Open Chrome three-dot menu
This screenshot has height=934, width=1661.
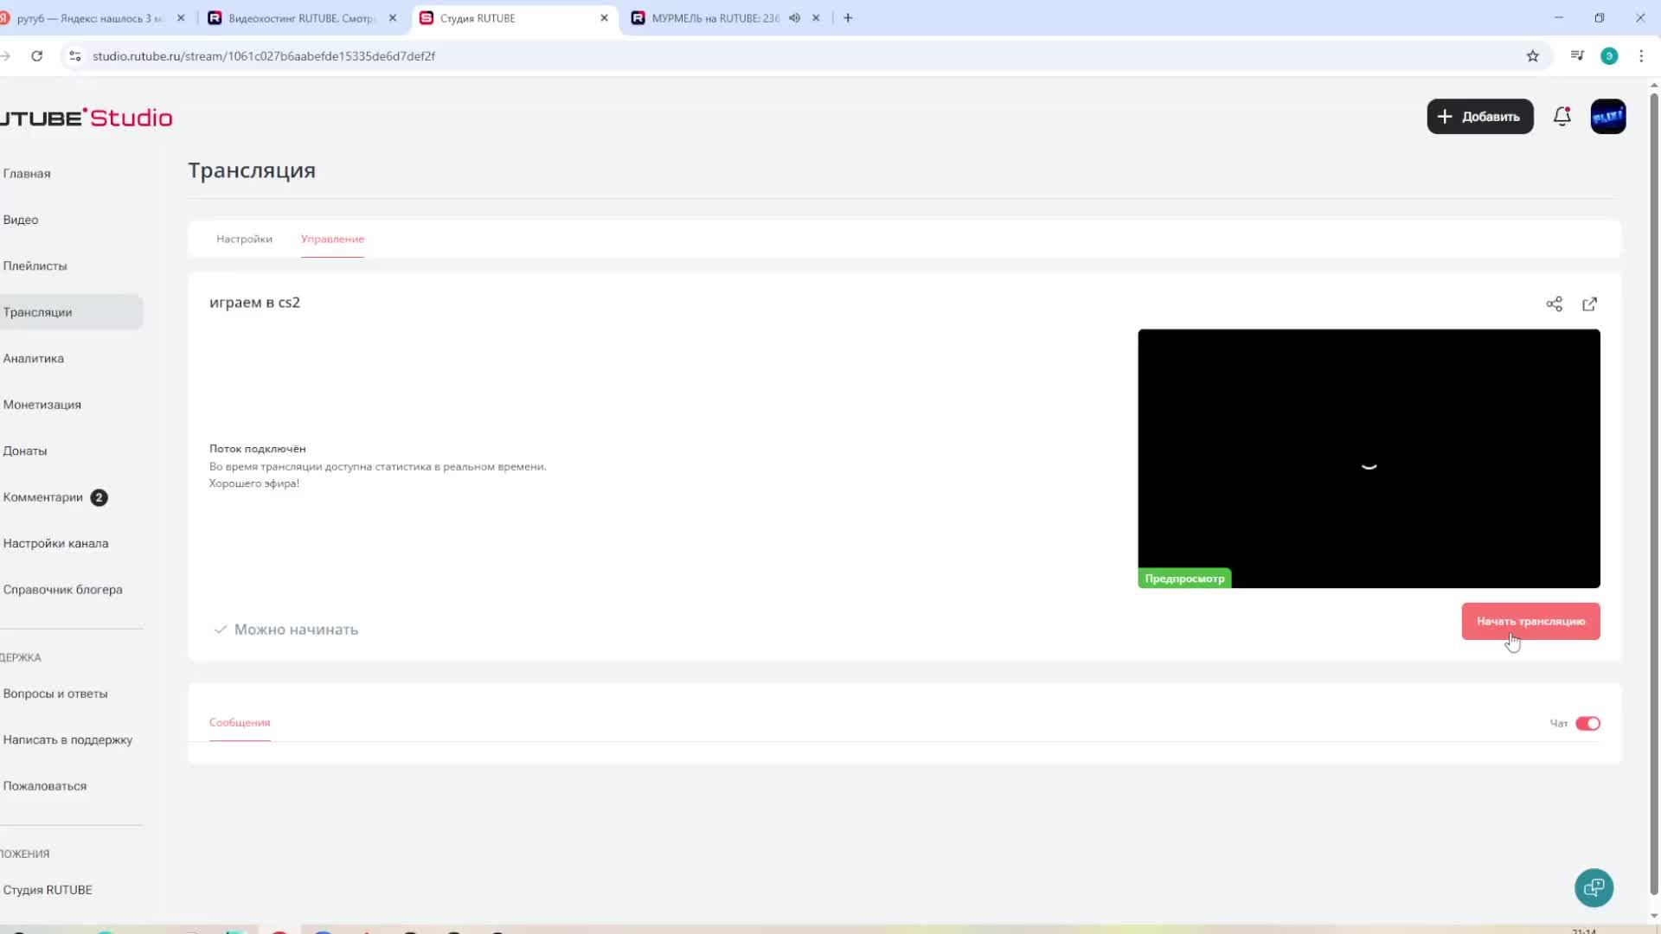pos(1641,56)
